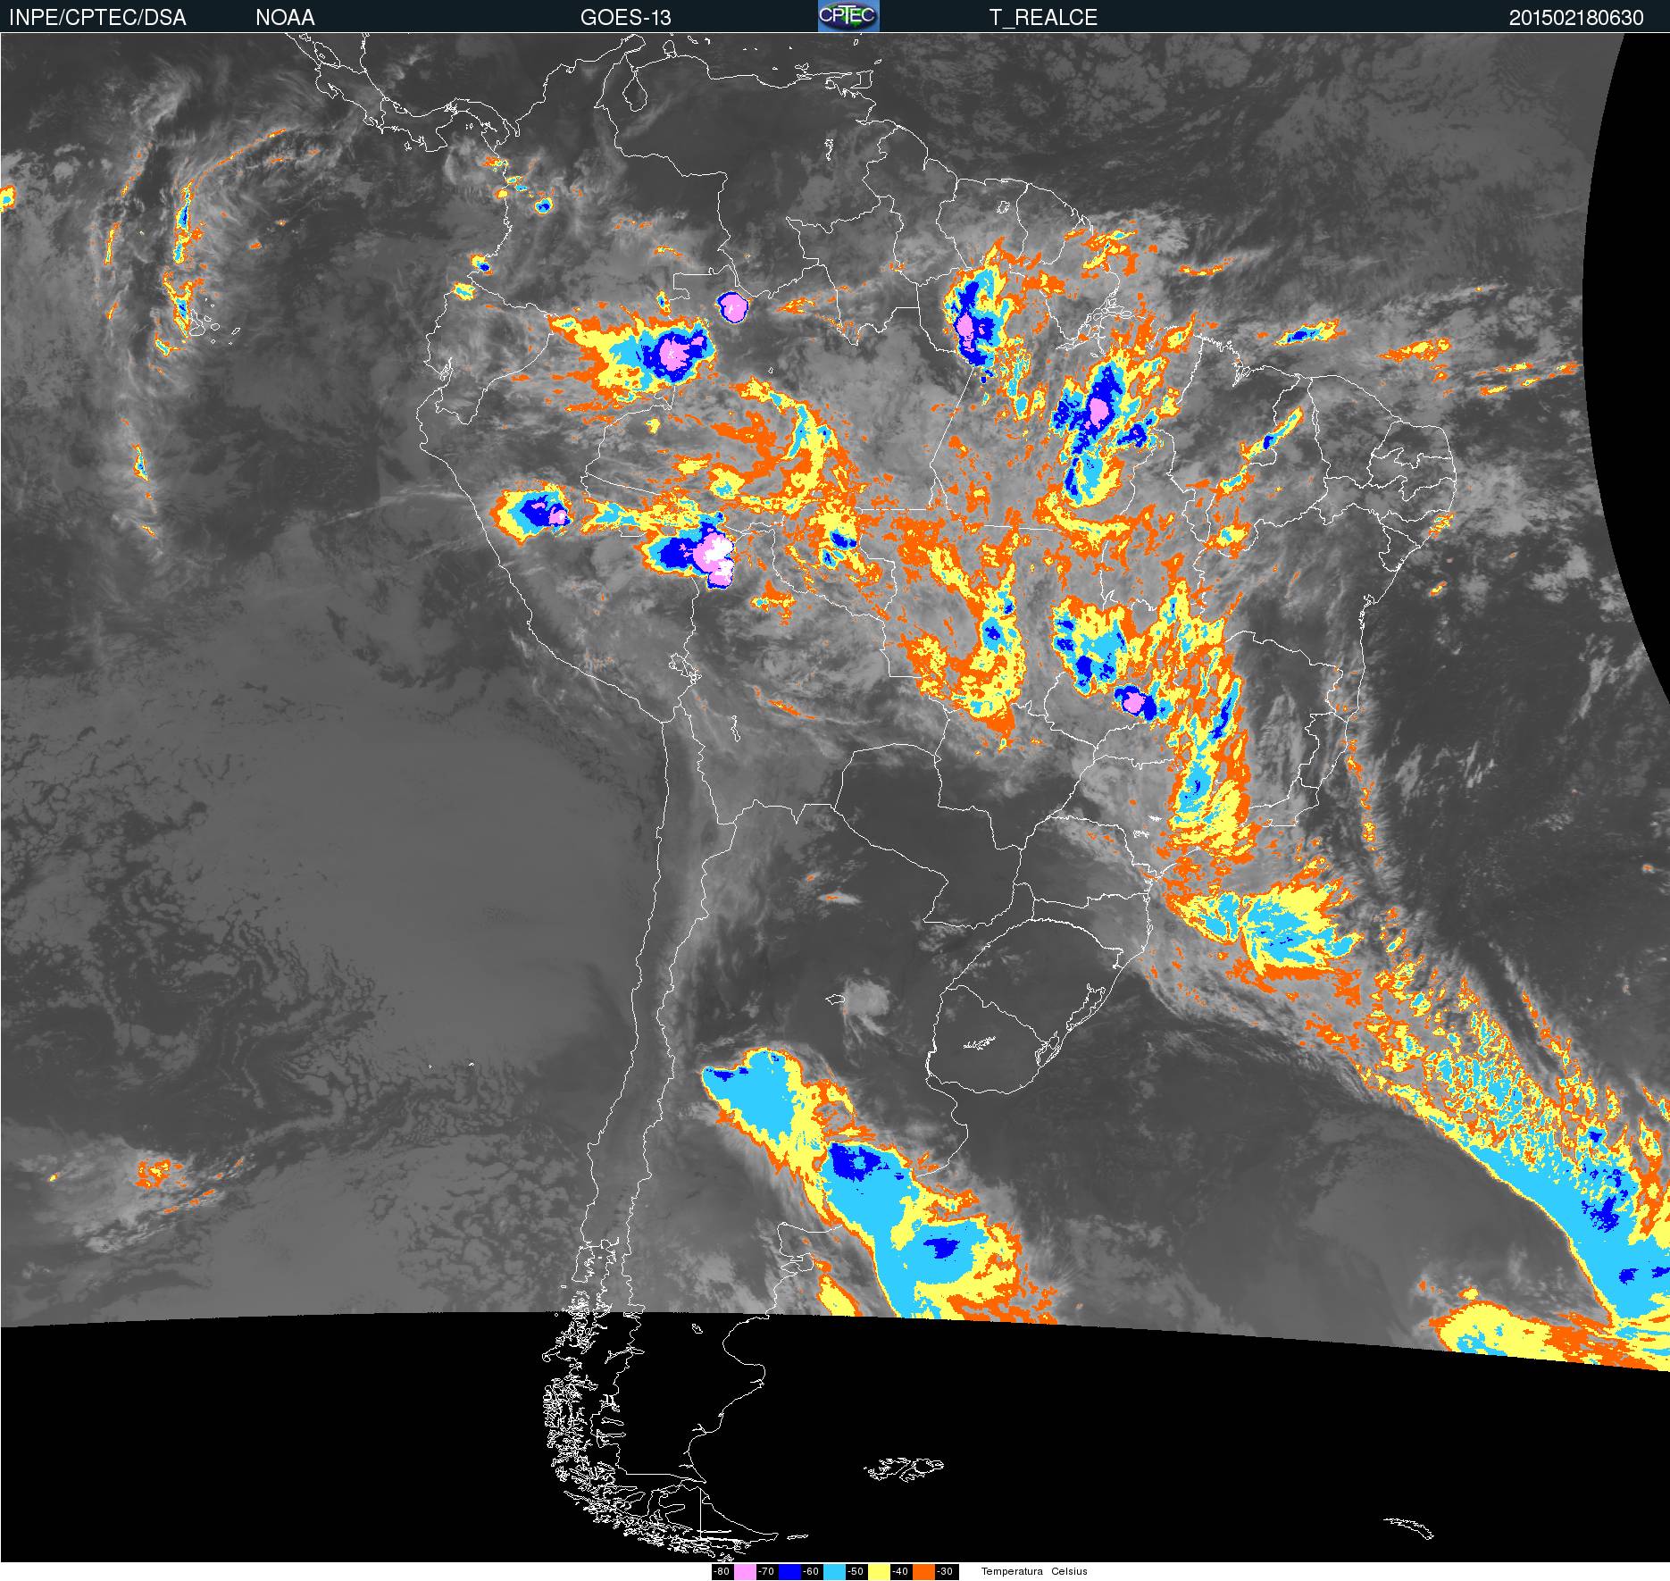1670x1581 pixels.
Task: Select the Temperatura legend label
Action: coord(1012,1572)
